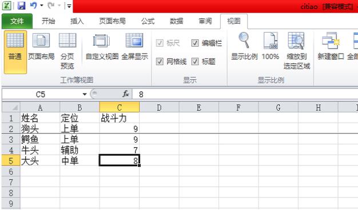Screen dimensions: 358x210
Task: Click the Excel application icon
Action: [x=6, y=5]
